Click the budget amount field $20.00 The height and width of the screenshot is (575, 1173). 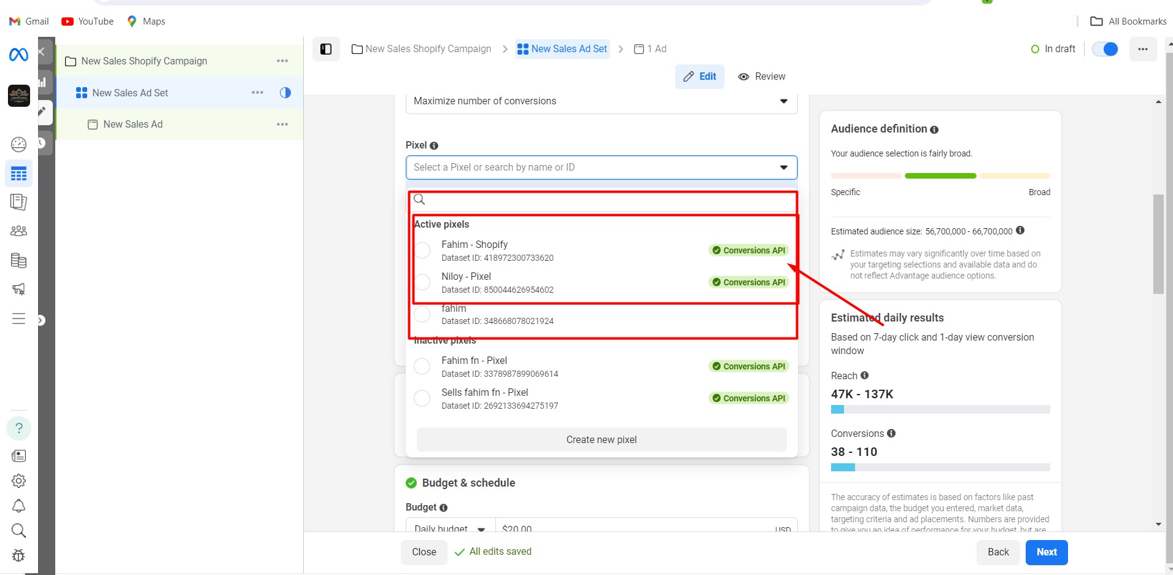(x=646, y=527)
